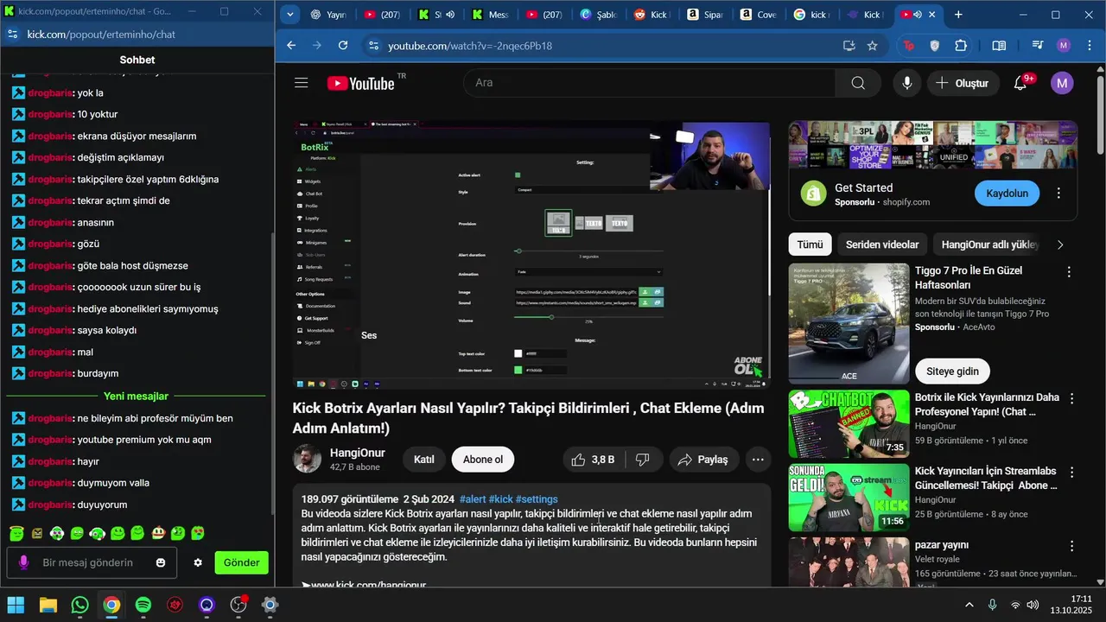Viewport: 1106px width, 622px height.
Task: Open site information in YouTube address bar
Action: [372, 46]
